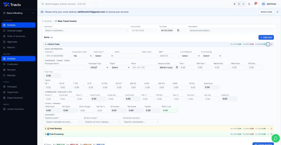Click the Hotel Booking row icon
Viewport: 281px width, 145px height.
click(48, 129)
